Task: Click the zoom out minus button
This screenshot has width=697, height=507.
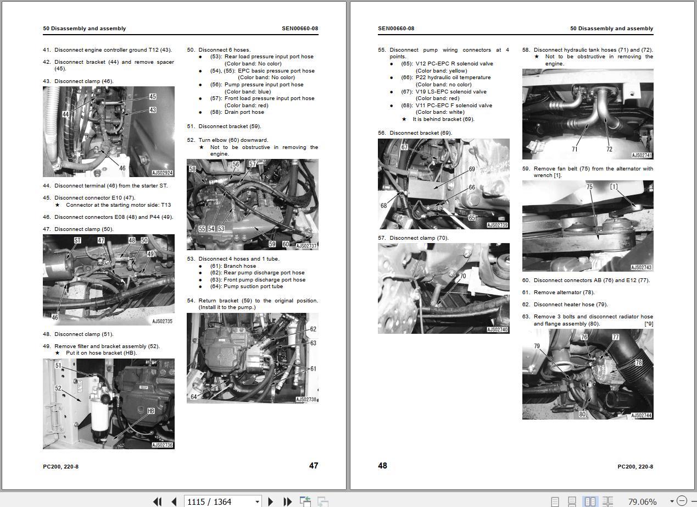Action: point(682,501)
